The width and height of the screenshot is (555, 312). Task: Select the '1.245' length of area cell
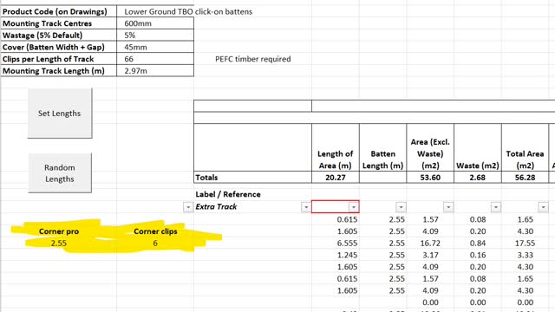336,255
